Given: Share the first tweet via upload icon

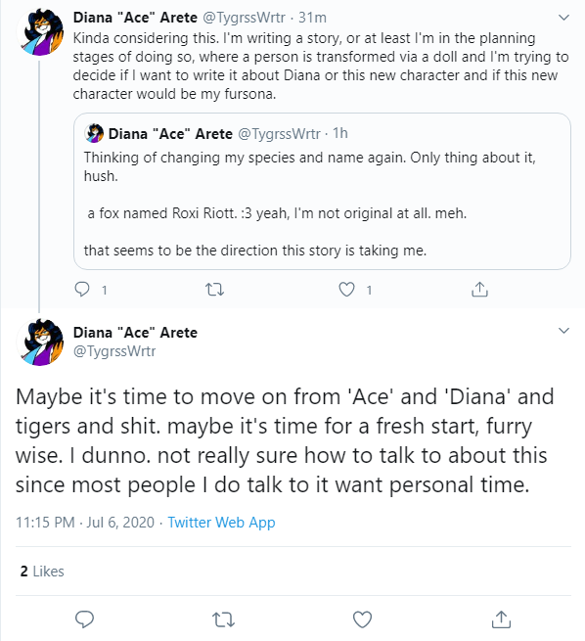Looking at the screenshot, I should point(479,289).
